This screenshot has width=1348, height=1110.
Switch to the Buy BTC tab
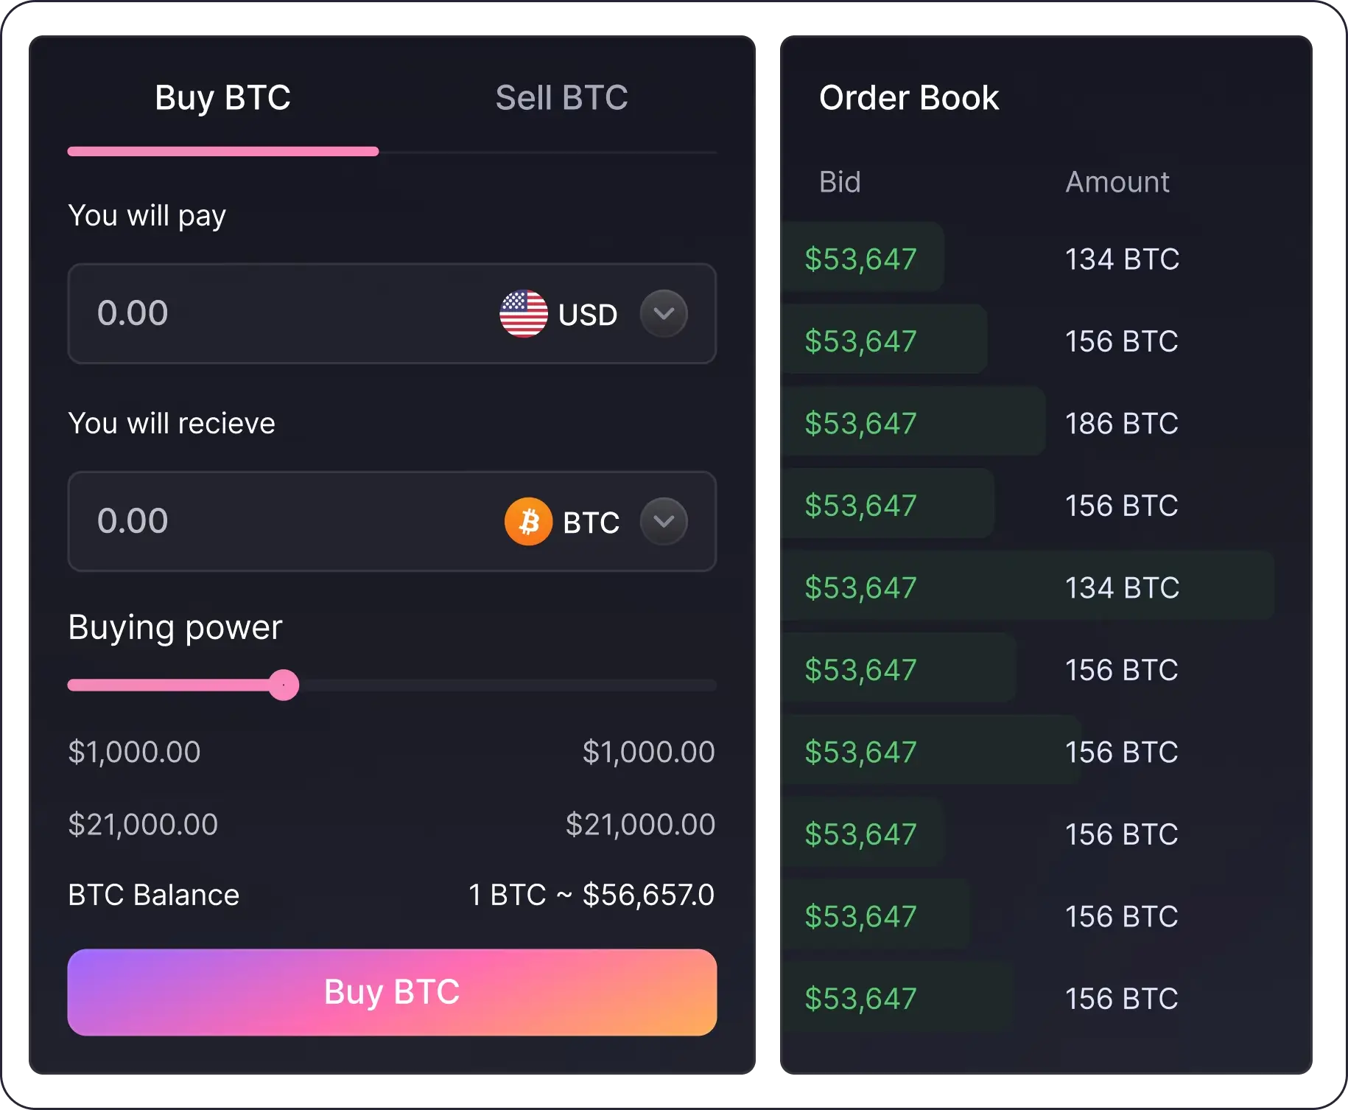223,97
